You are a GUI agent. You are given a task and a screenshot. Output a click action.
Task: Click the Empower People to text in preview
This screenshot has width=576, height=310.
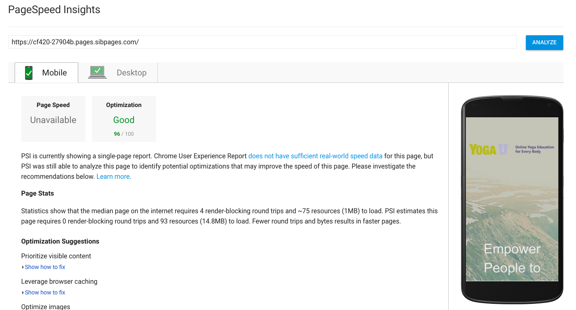512,258
